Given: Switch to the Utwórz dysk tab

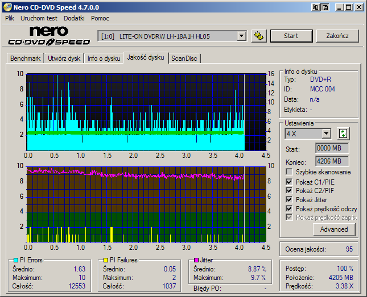Looking at the screenshot, I should pos(64,58).
